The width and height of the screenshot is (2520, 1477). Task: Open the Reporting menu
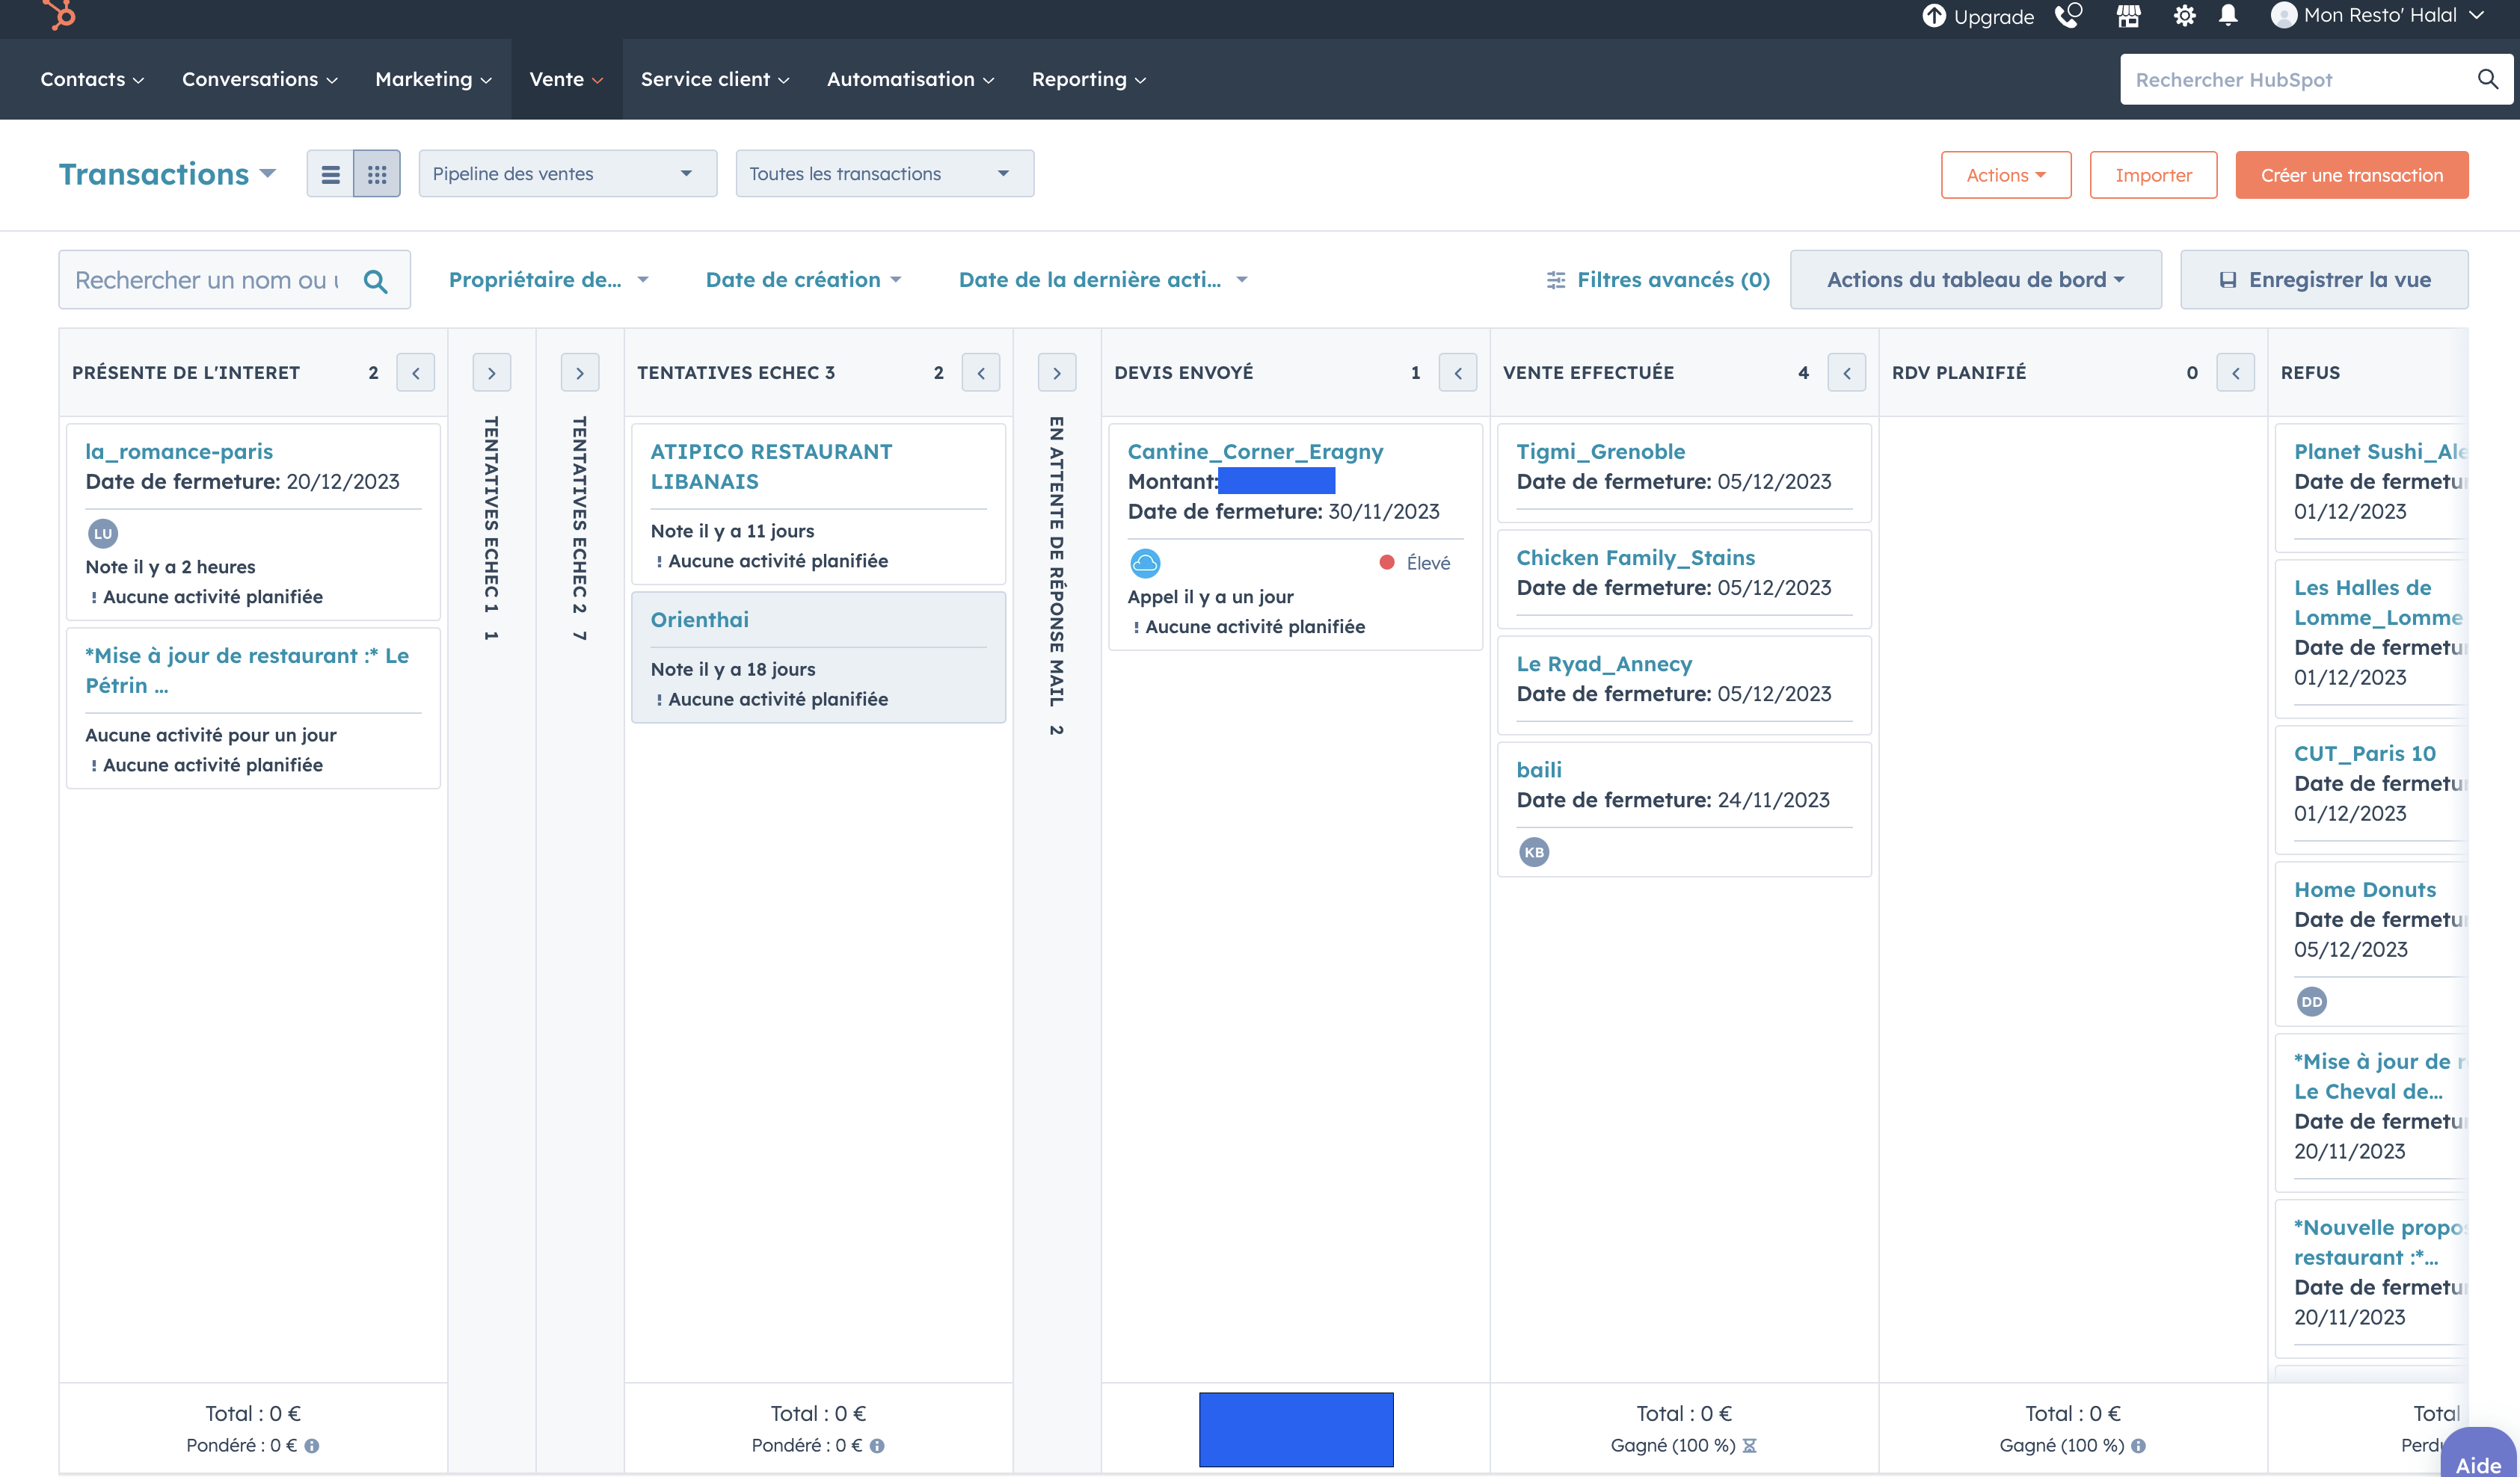1089,79
